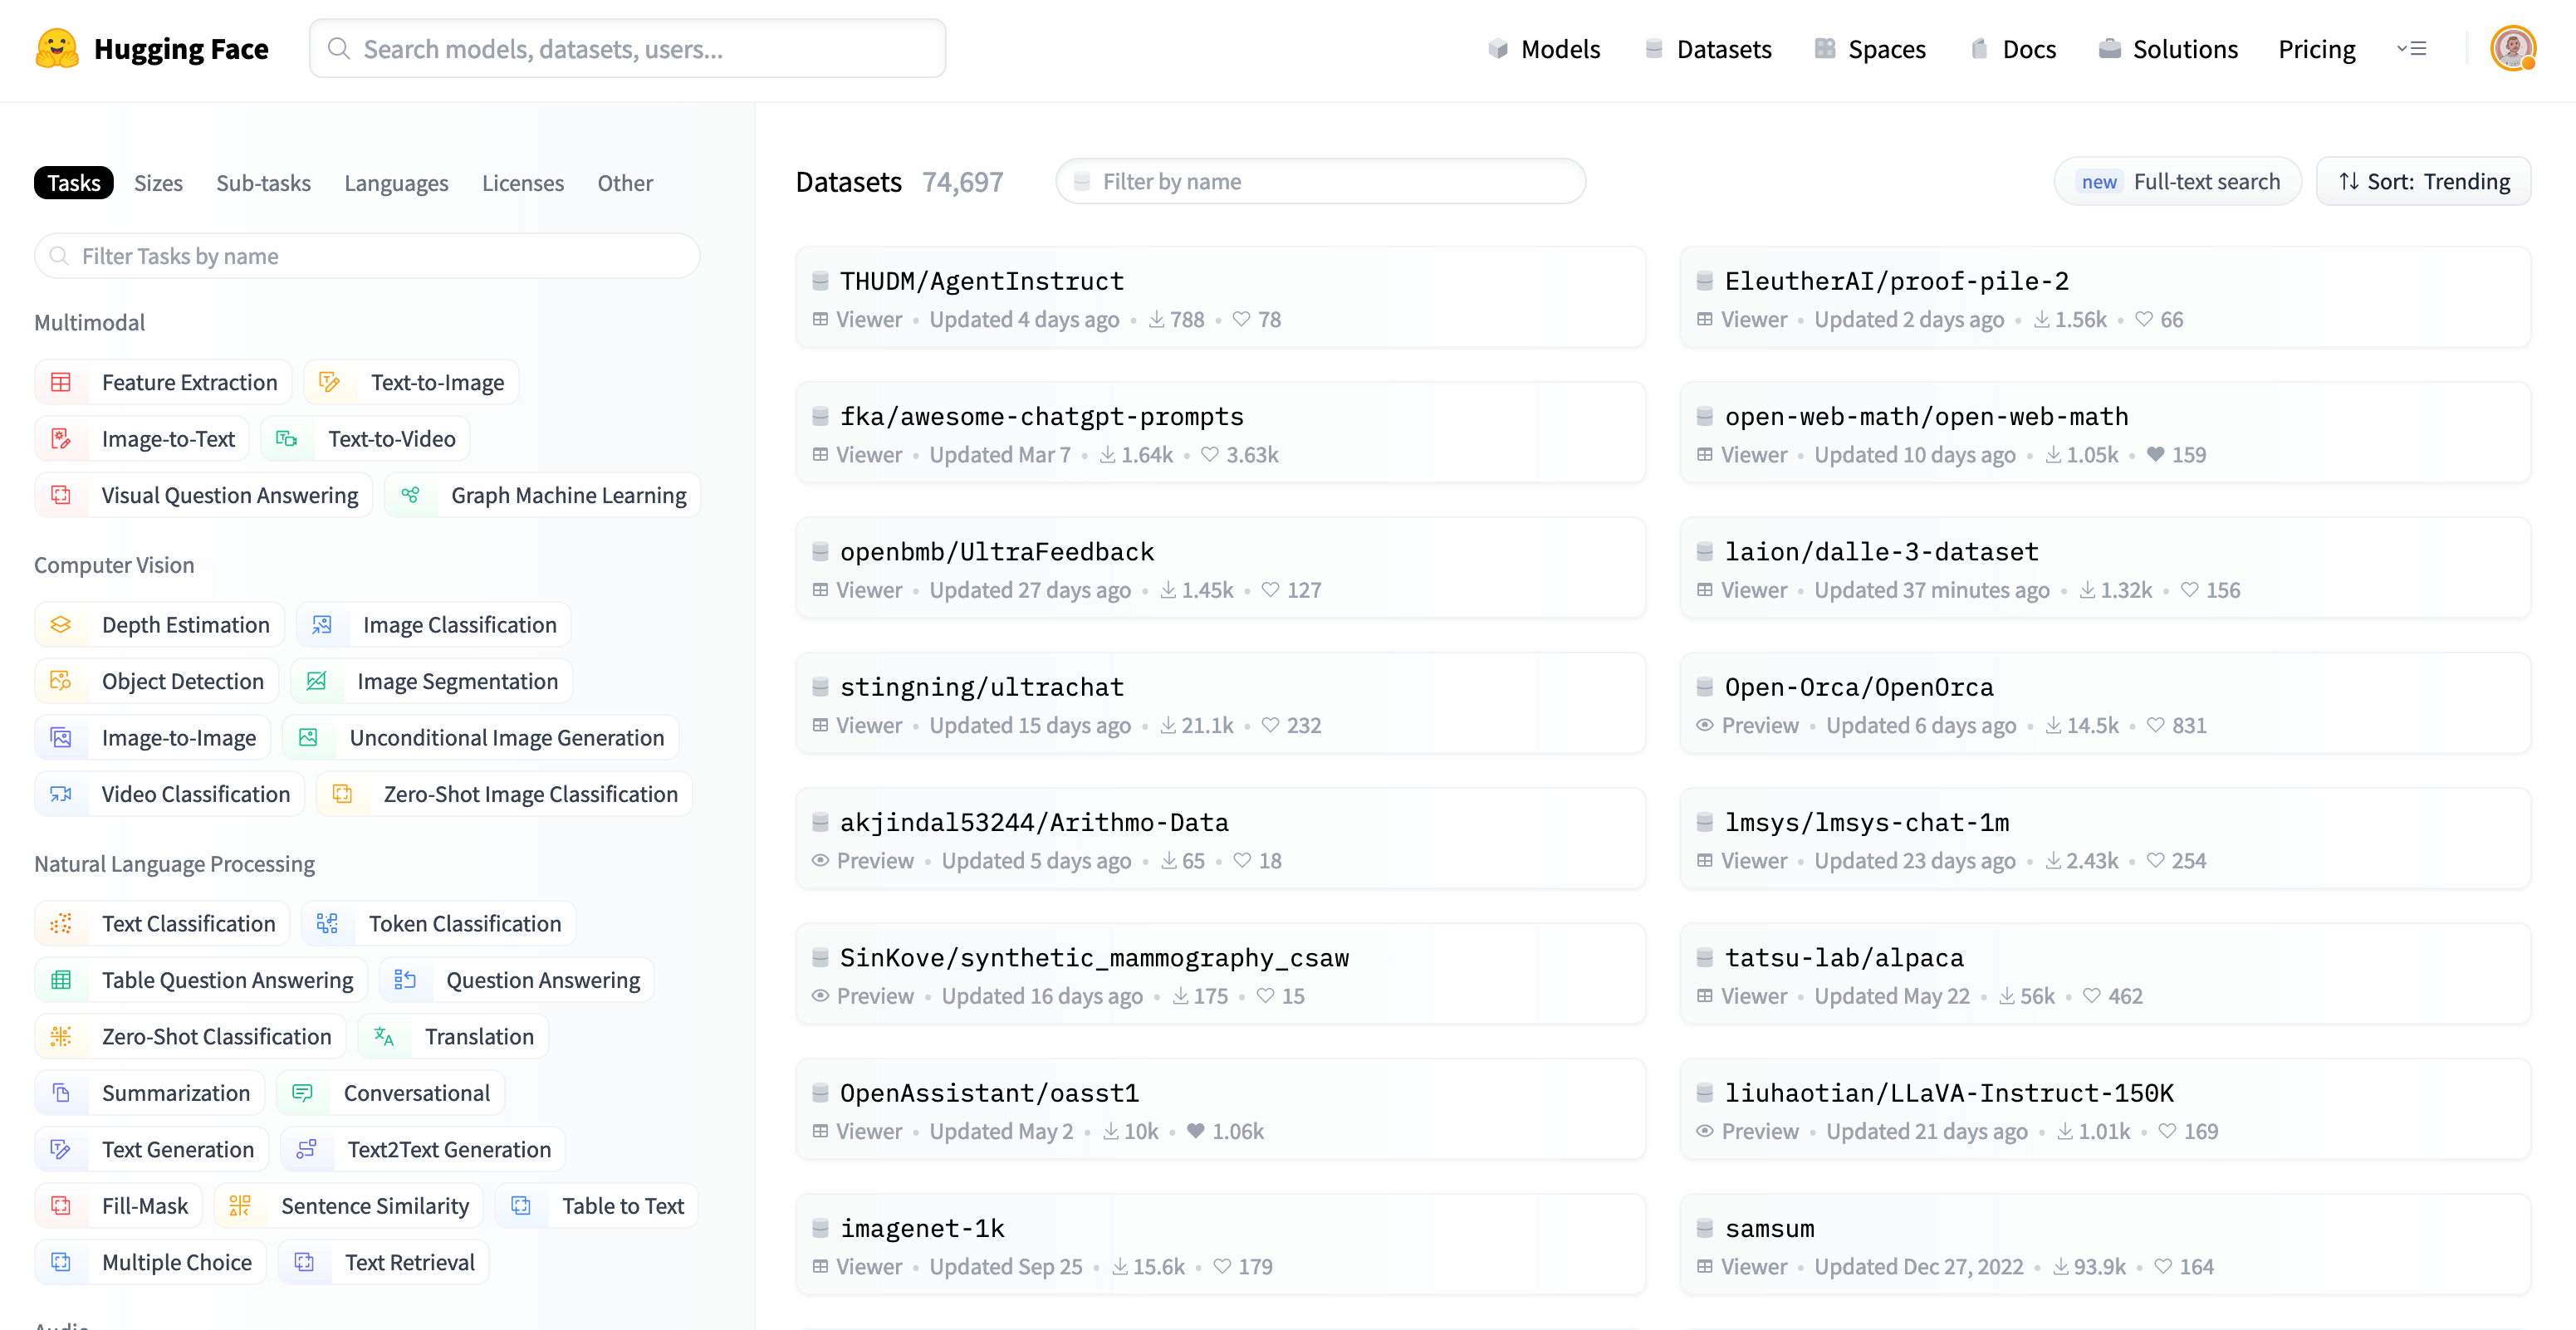The width and height of the screenshot is (2576, 1330).
Task: Expand the navigation overflow menu icon
Action: [x=2412, y=48]
